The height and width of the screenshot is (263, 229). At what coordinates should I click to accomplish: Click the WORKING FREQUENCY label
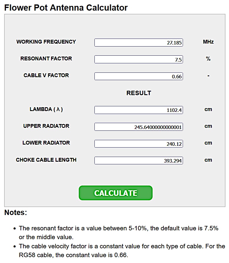46,42
